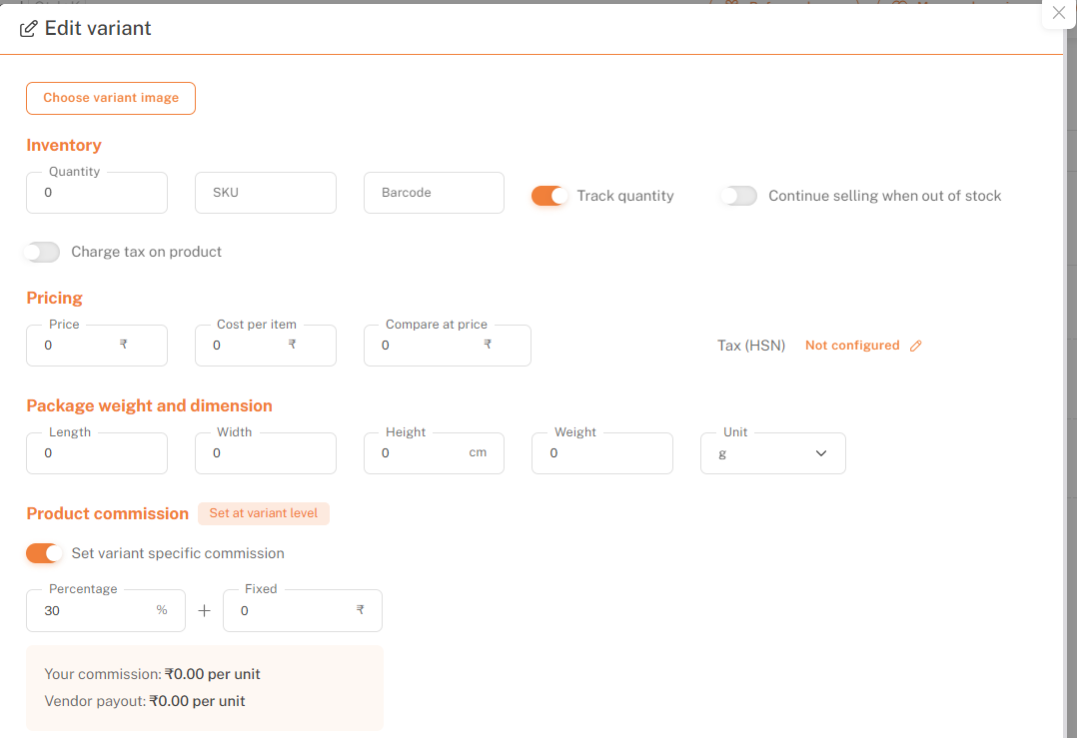Focus the Percentage commission field
The width and height of the screenshot is (1077, 738).
tap(106, 610)
